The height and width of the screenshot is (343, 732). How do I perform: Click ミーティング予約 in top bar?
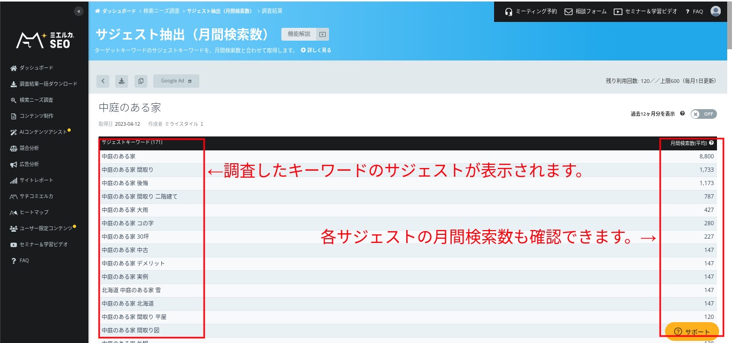point(531,11)
